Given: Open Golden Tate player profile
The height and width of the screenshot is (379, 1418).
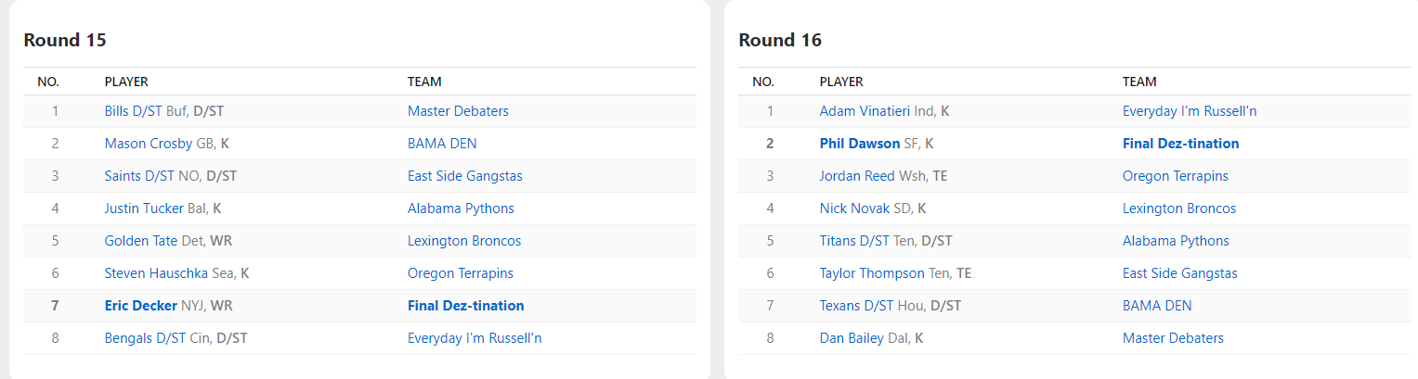Looking at the screenshot, I should [140, 241].
